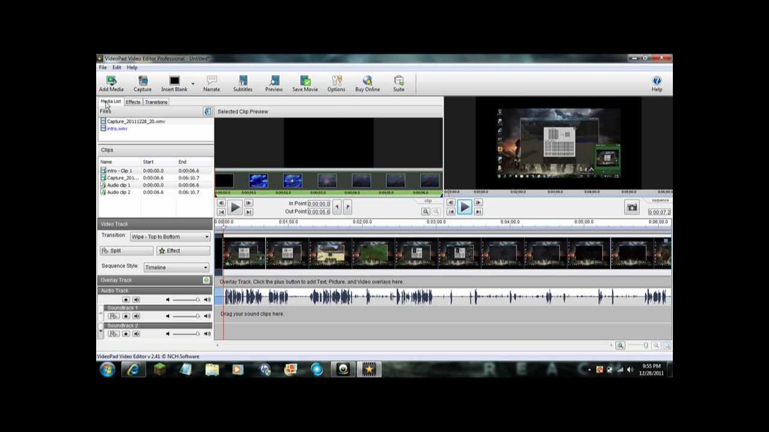The image size is (769, 432).
Task: Click the In Point time field
Action: click(319, 203)
